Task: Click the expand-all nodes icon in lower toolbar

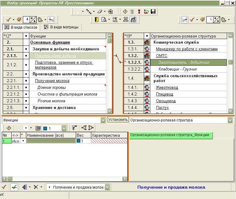Action: 84,128
